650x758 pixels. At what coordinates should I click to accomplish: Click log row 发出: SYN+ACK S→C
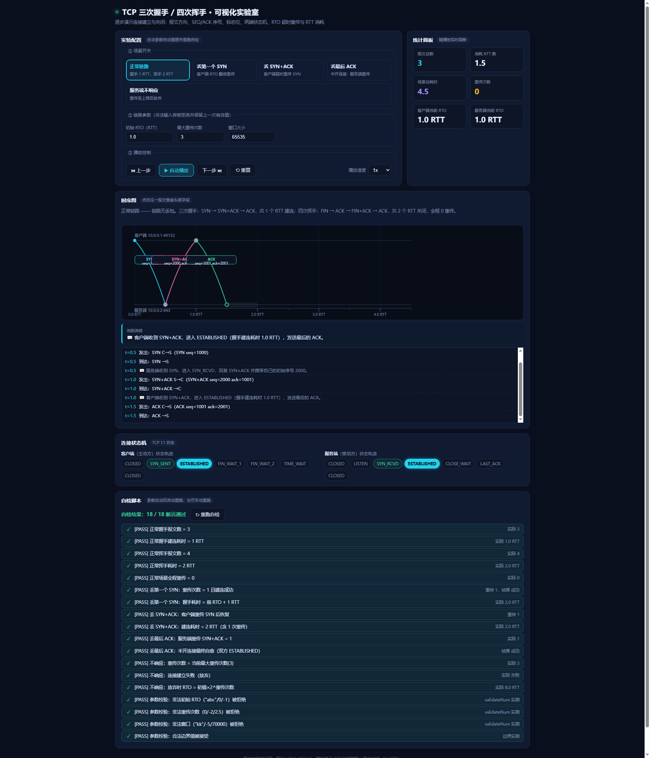tap(320, 380)
